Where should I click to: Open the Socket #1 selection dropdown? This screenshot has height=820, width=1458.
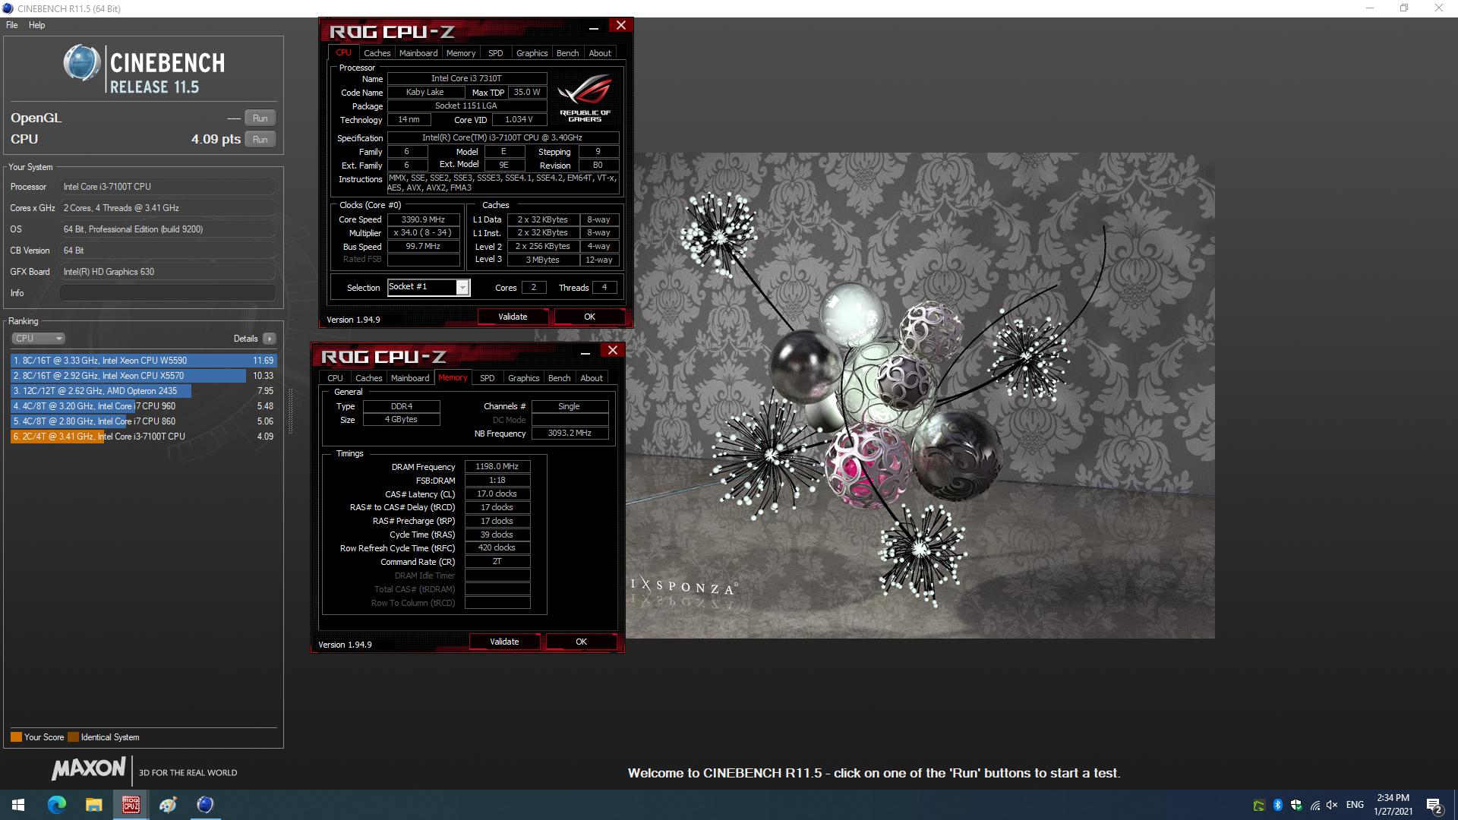tap(462, 287)
